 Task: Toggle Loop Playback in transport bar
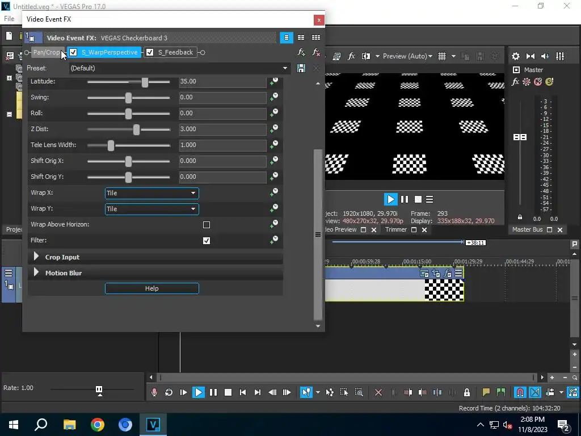point(169,392)
